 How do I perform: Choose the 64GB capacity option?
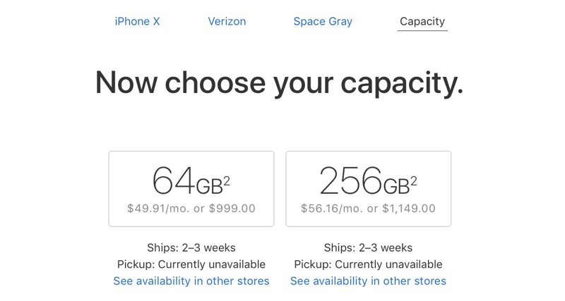(x=191, y=188)
